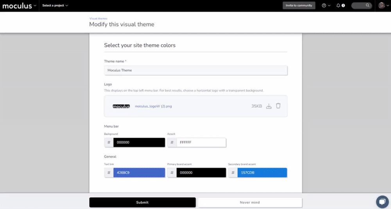391x209 pixels.
Task: Delete the uploaded logo with trash icon
Action: pos(278,106)
